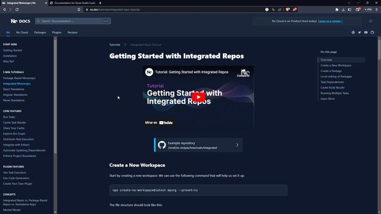Click the translate icon in address bar
Image resolution: width=381 pixels, height=214 pixels.
pos(273,10)
